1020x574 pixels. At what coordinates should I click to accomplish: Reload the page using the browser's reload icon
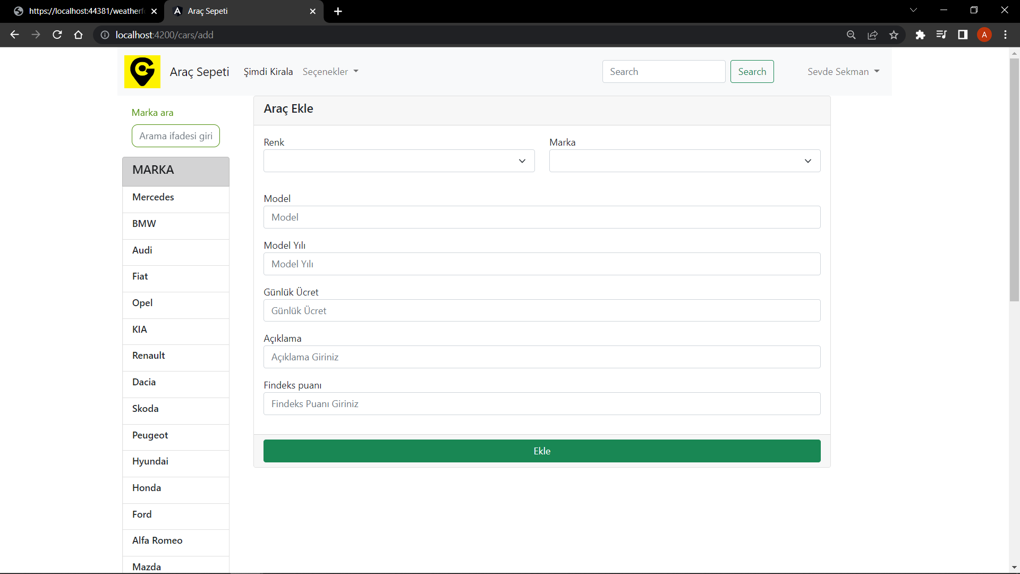pos(57,35)
